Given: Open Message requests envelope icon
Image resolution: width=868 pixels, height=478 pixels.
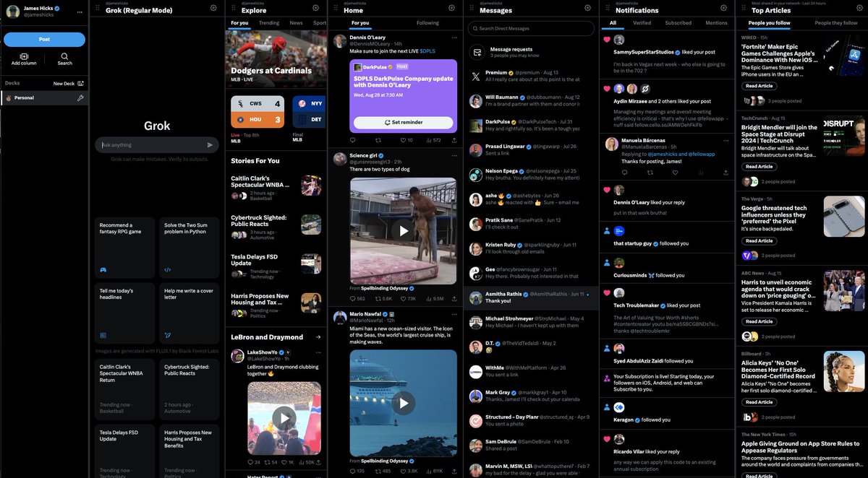Looking at the screenshot, I should 476,52.
